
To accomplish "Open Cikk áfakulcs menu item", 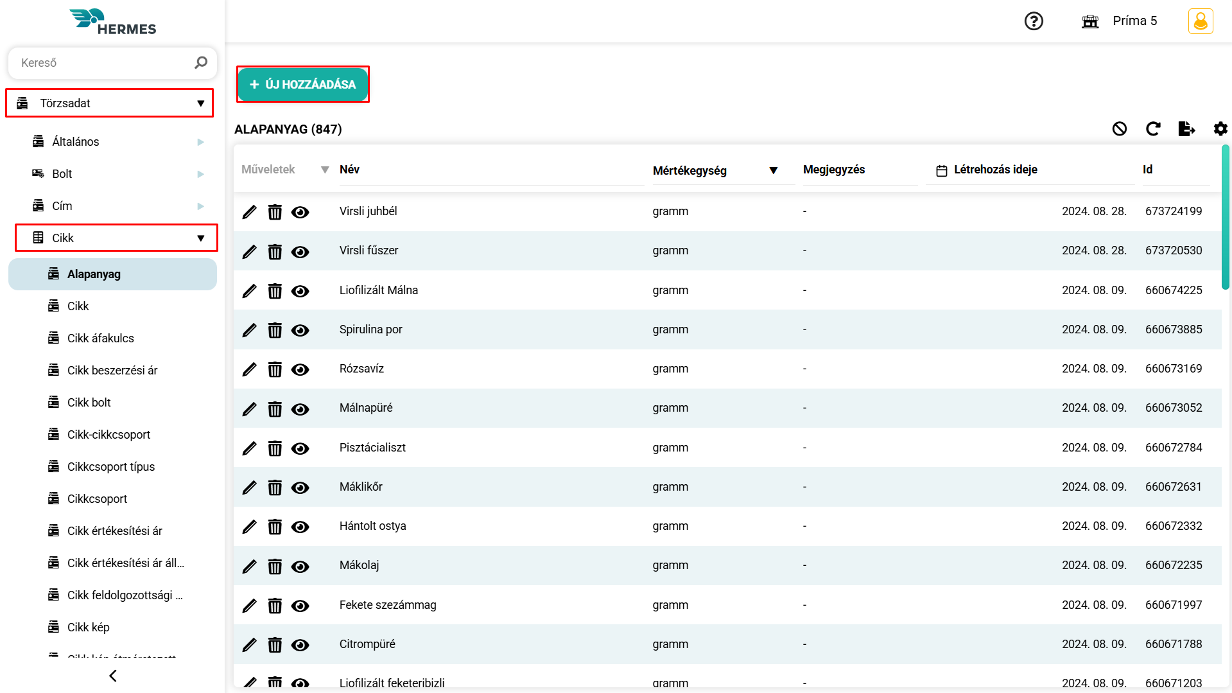I will click(101, 338).
